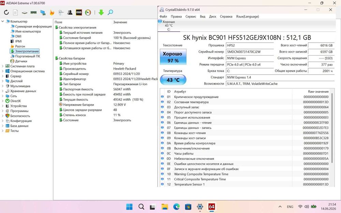The width and height of the screenshot is (341, 213).
Task: Open the Справка menu in CrystalDiskInfo
Action: (226, 16)
